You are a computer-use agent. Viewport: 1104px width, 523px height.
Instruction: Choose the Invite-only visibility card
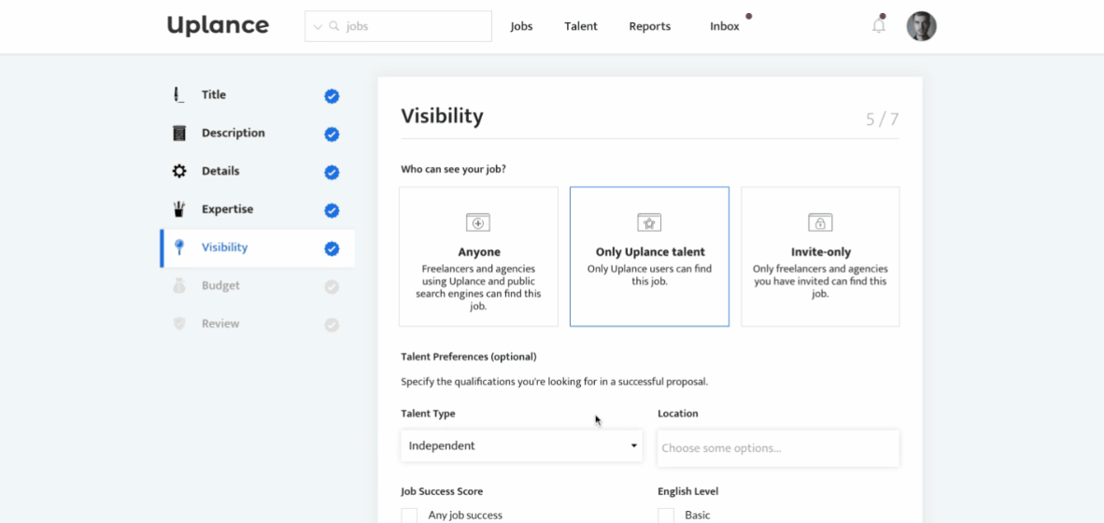pos(820,257)
